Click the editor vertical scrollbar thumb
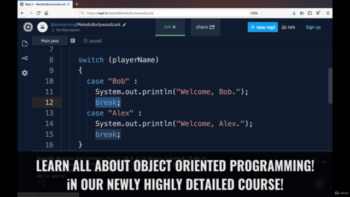The width and height of the screenshot is (350, 197). click(330, 86)
